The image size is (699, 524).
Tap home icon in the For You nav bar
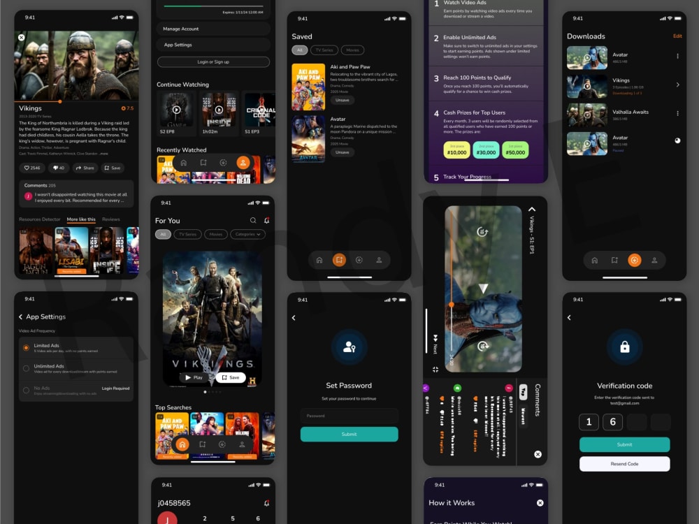coord(182,444)
